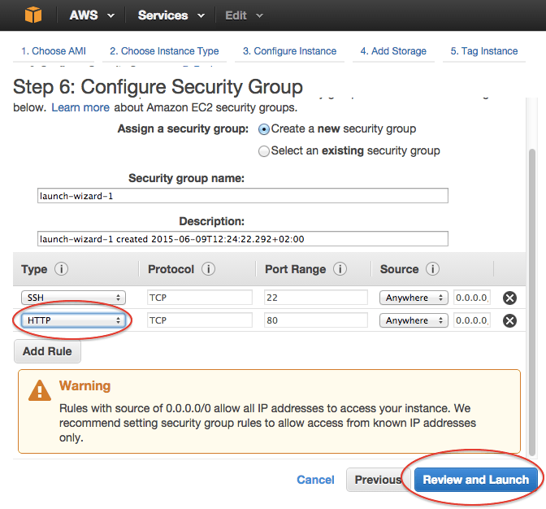Click the SSH Protocol TCP field

200,298
